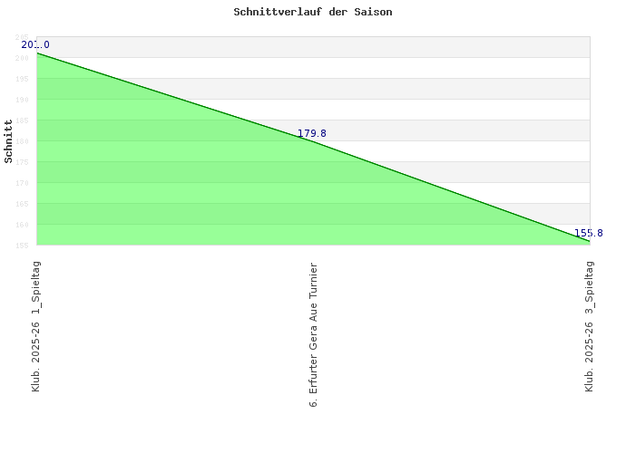Viewport: 626px width, 453px height.
Task: Click the 201.0 data point label
Action: coord(35,44)
